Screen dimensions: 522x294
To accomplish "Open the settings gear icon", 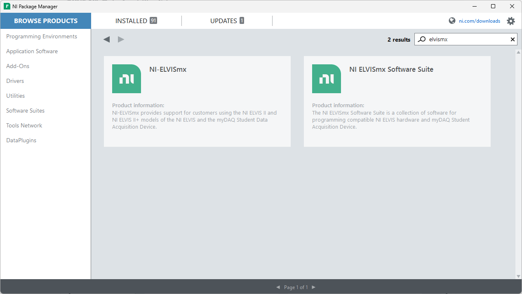I will coord(511,21).
